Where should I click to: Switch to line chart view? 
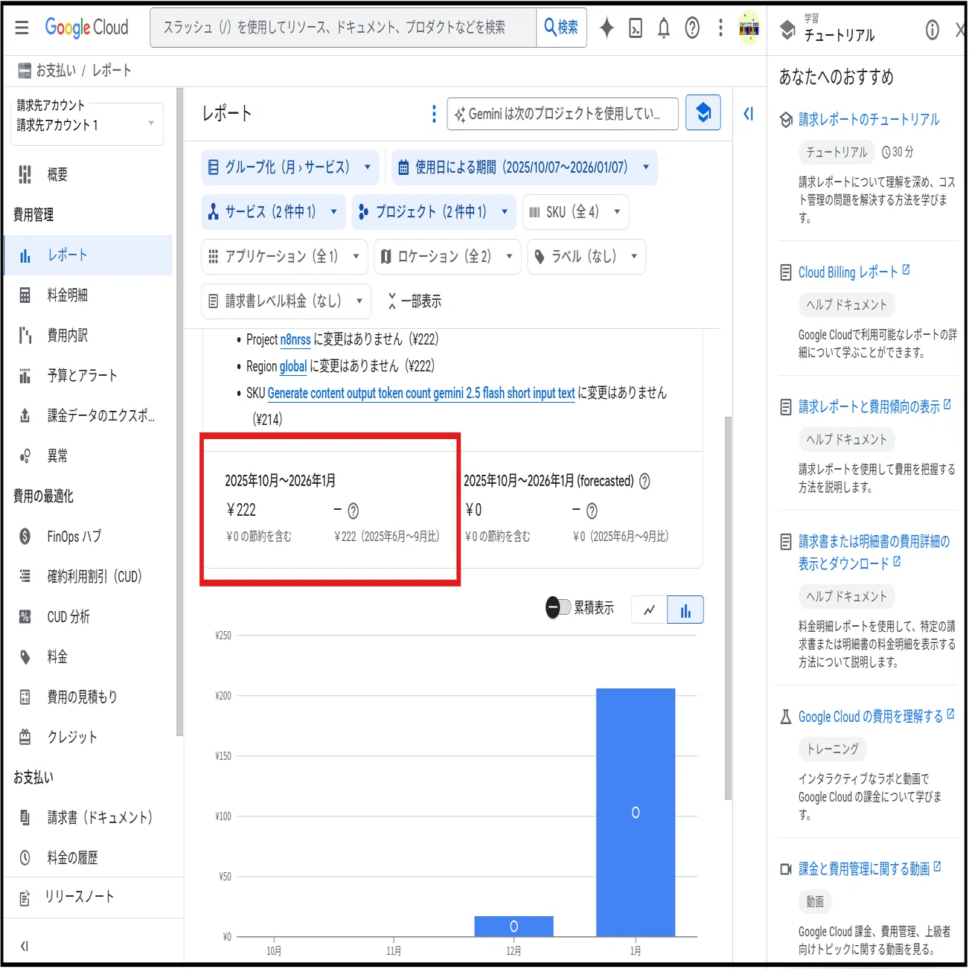pos(649,610)
